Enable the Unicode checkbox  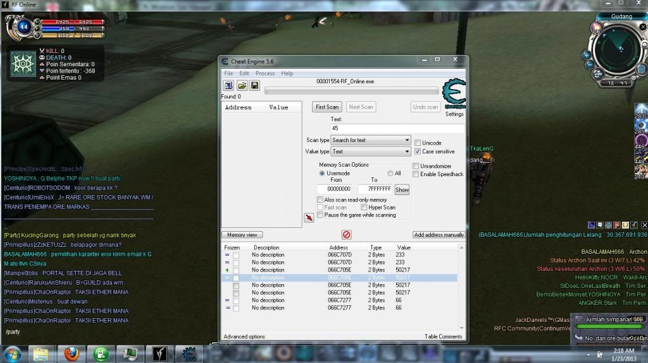tap(418, 143)
